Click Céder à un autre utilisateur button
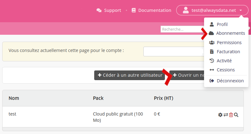The width and height of the screenshot is (251, 134). (130, 75)
